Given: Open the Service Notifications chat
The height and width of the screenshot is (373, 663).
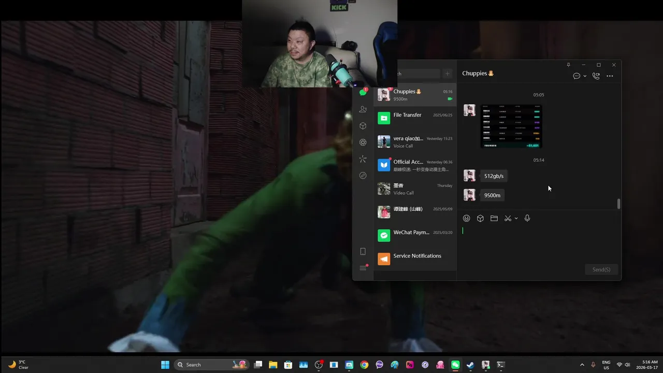Looking at the screenshot, I should tap(415, 259).
